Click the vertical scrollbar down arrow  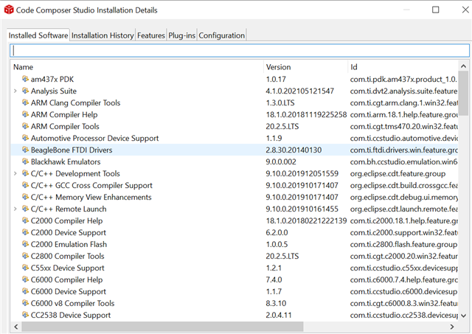click(x=464, y=316)
